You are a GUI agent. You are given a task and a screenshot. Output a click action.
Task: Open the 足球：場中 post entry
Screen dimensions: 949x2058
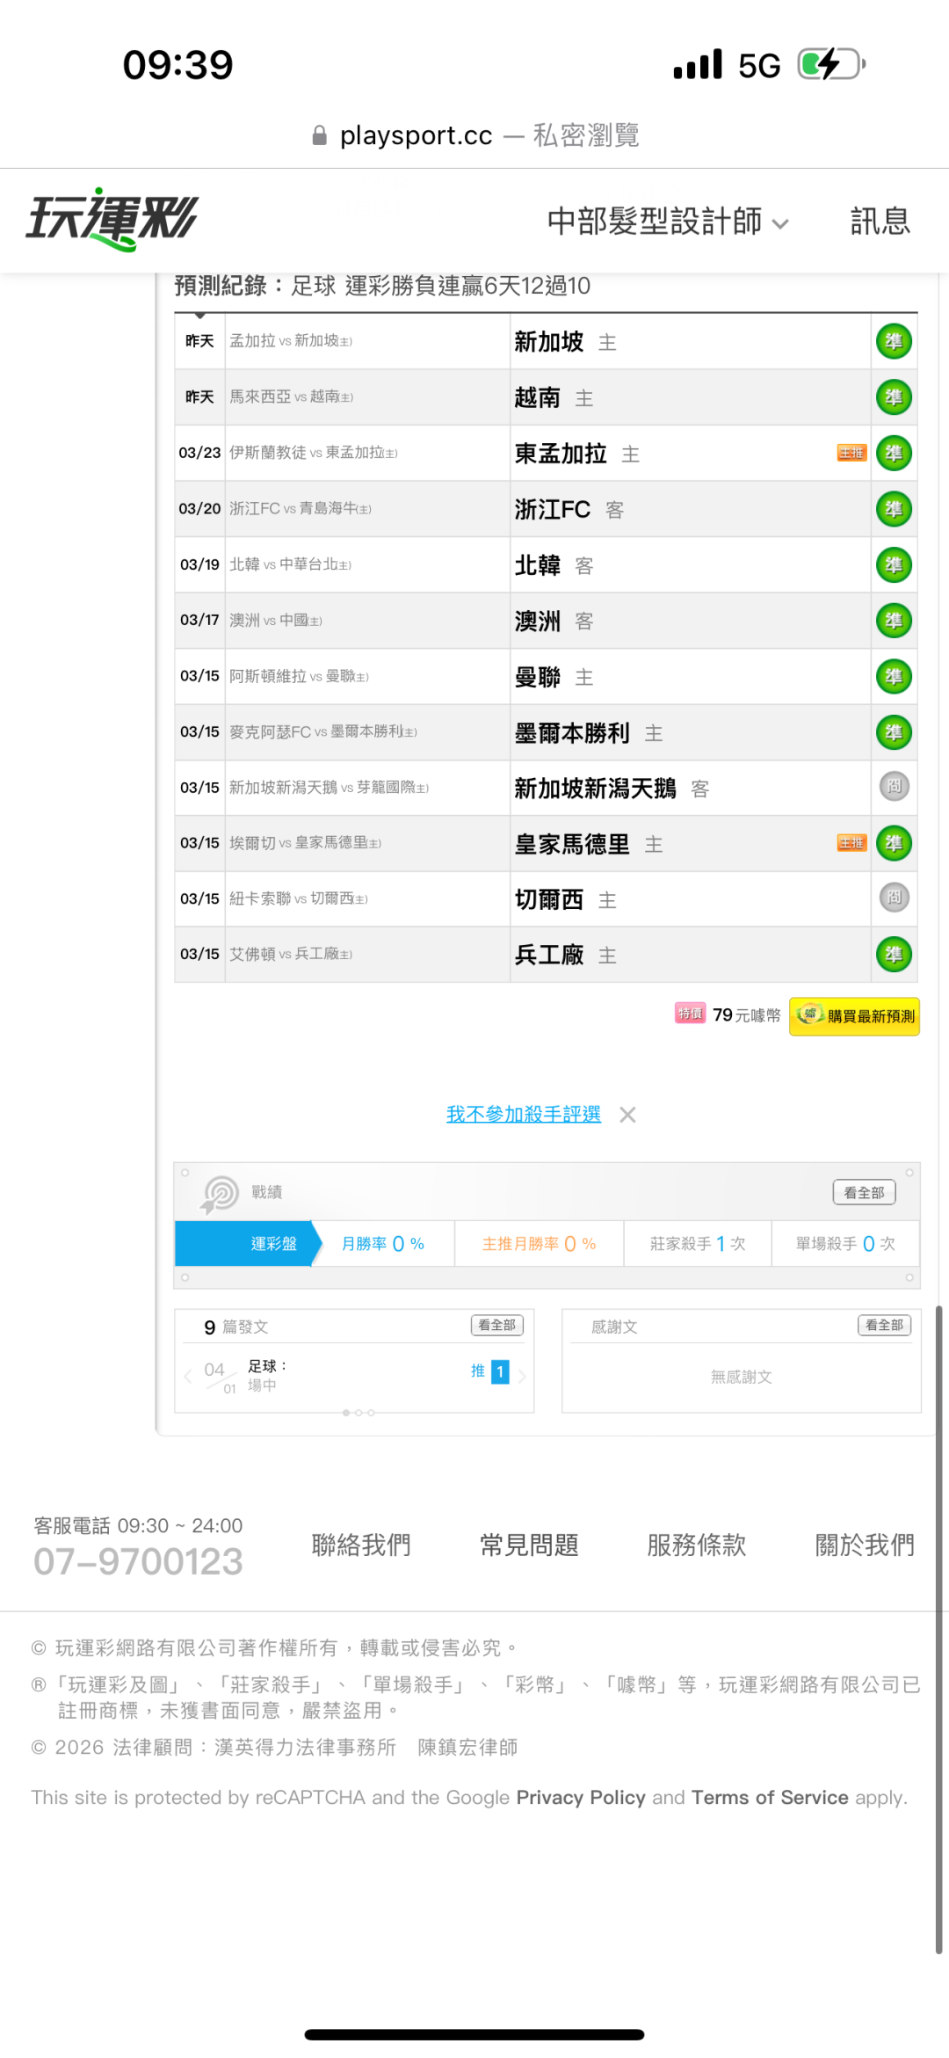tap(267, 1375)
